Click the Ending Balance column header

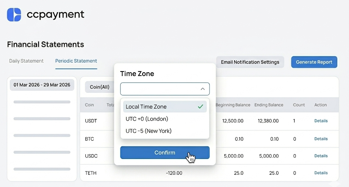[269, 105]
